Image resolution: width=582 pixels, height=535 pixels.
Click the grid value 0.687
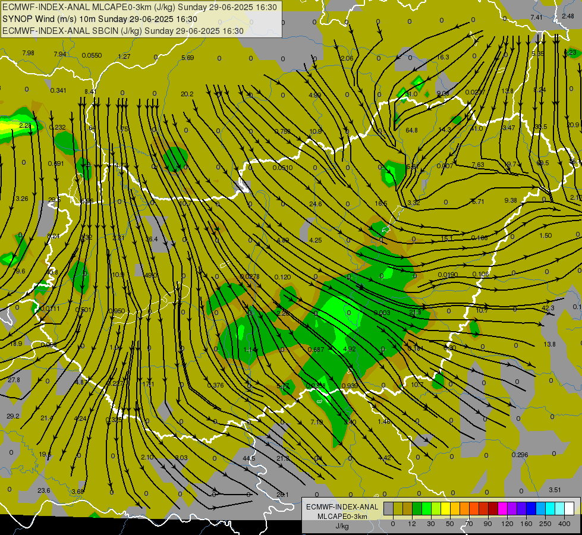316,350
